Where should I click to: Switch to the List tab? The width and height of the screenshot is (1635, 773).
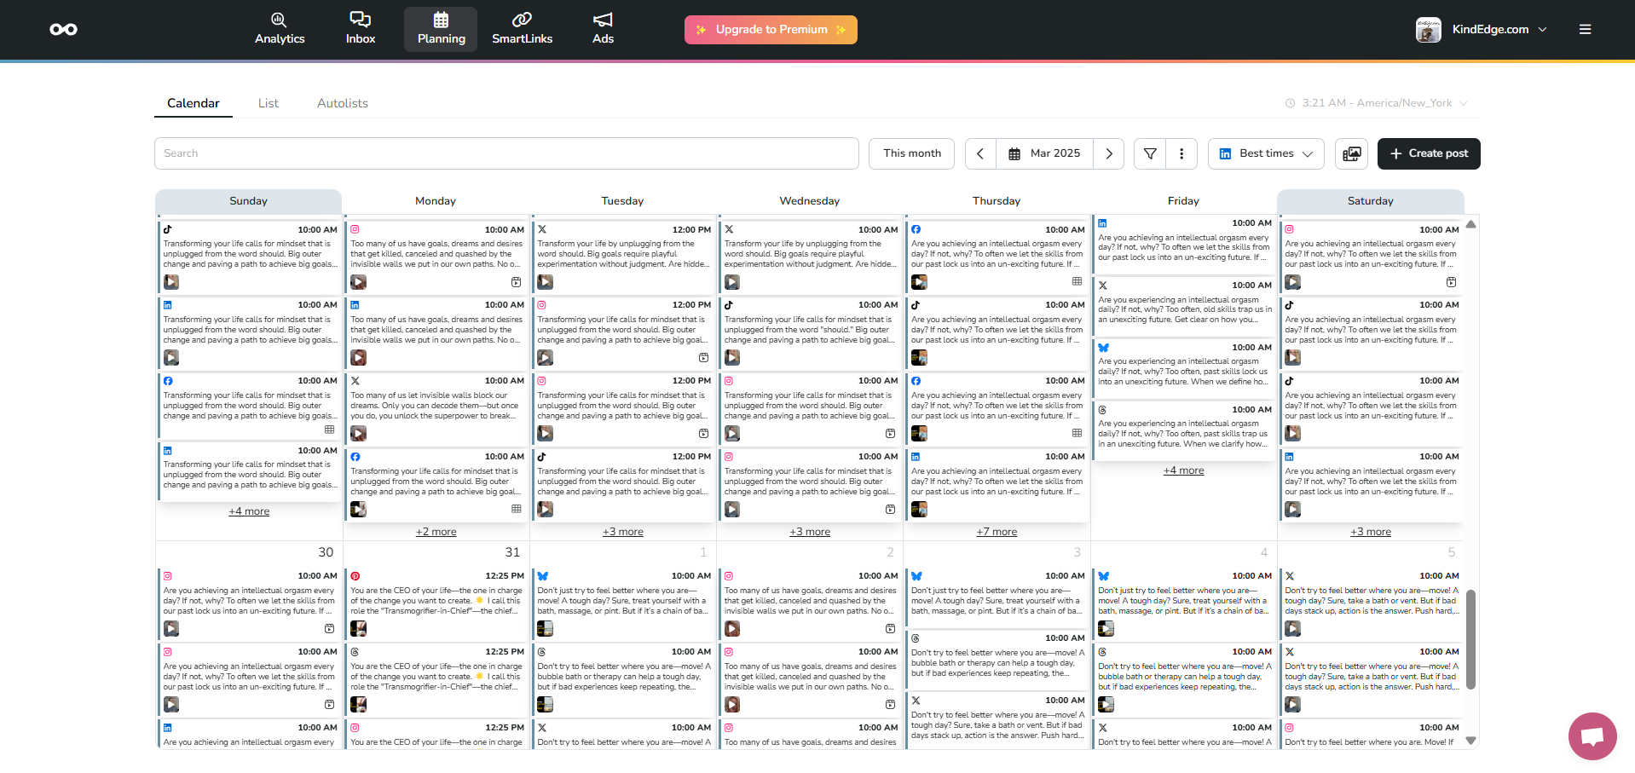pos(269,103)
